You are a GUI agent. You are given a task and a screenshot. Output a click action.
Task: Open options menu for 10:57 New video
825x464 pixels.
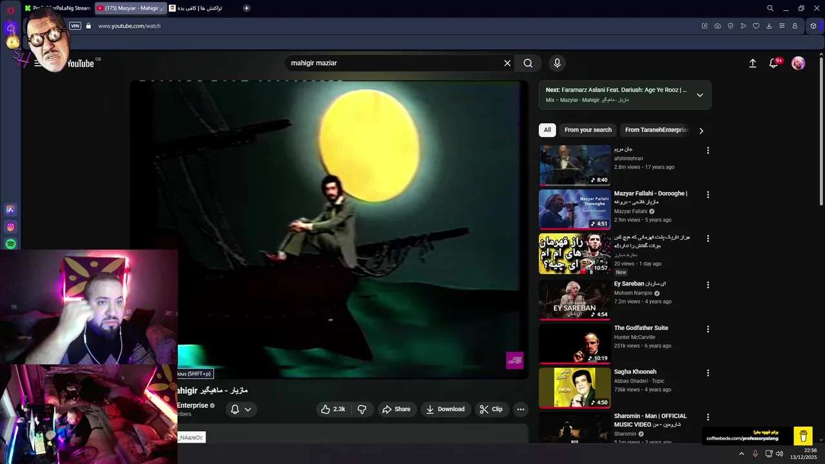pyautogui.click(x=708, y=238)
